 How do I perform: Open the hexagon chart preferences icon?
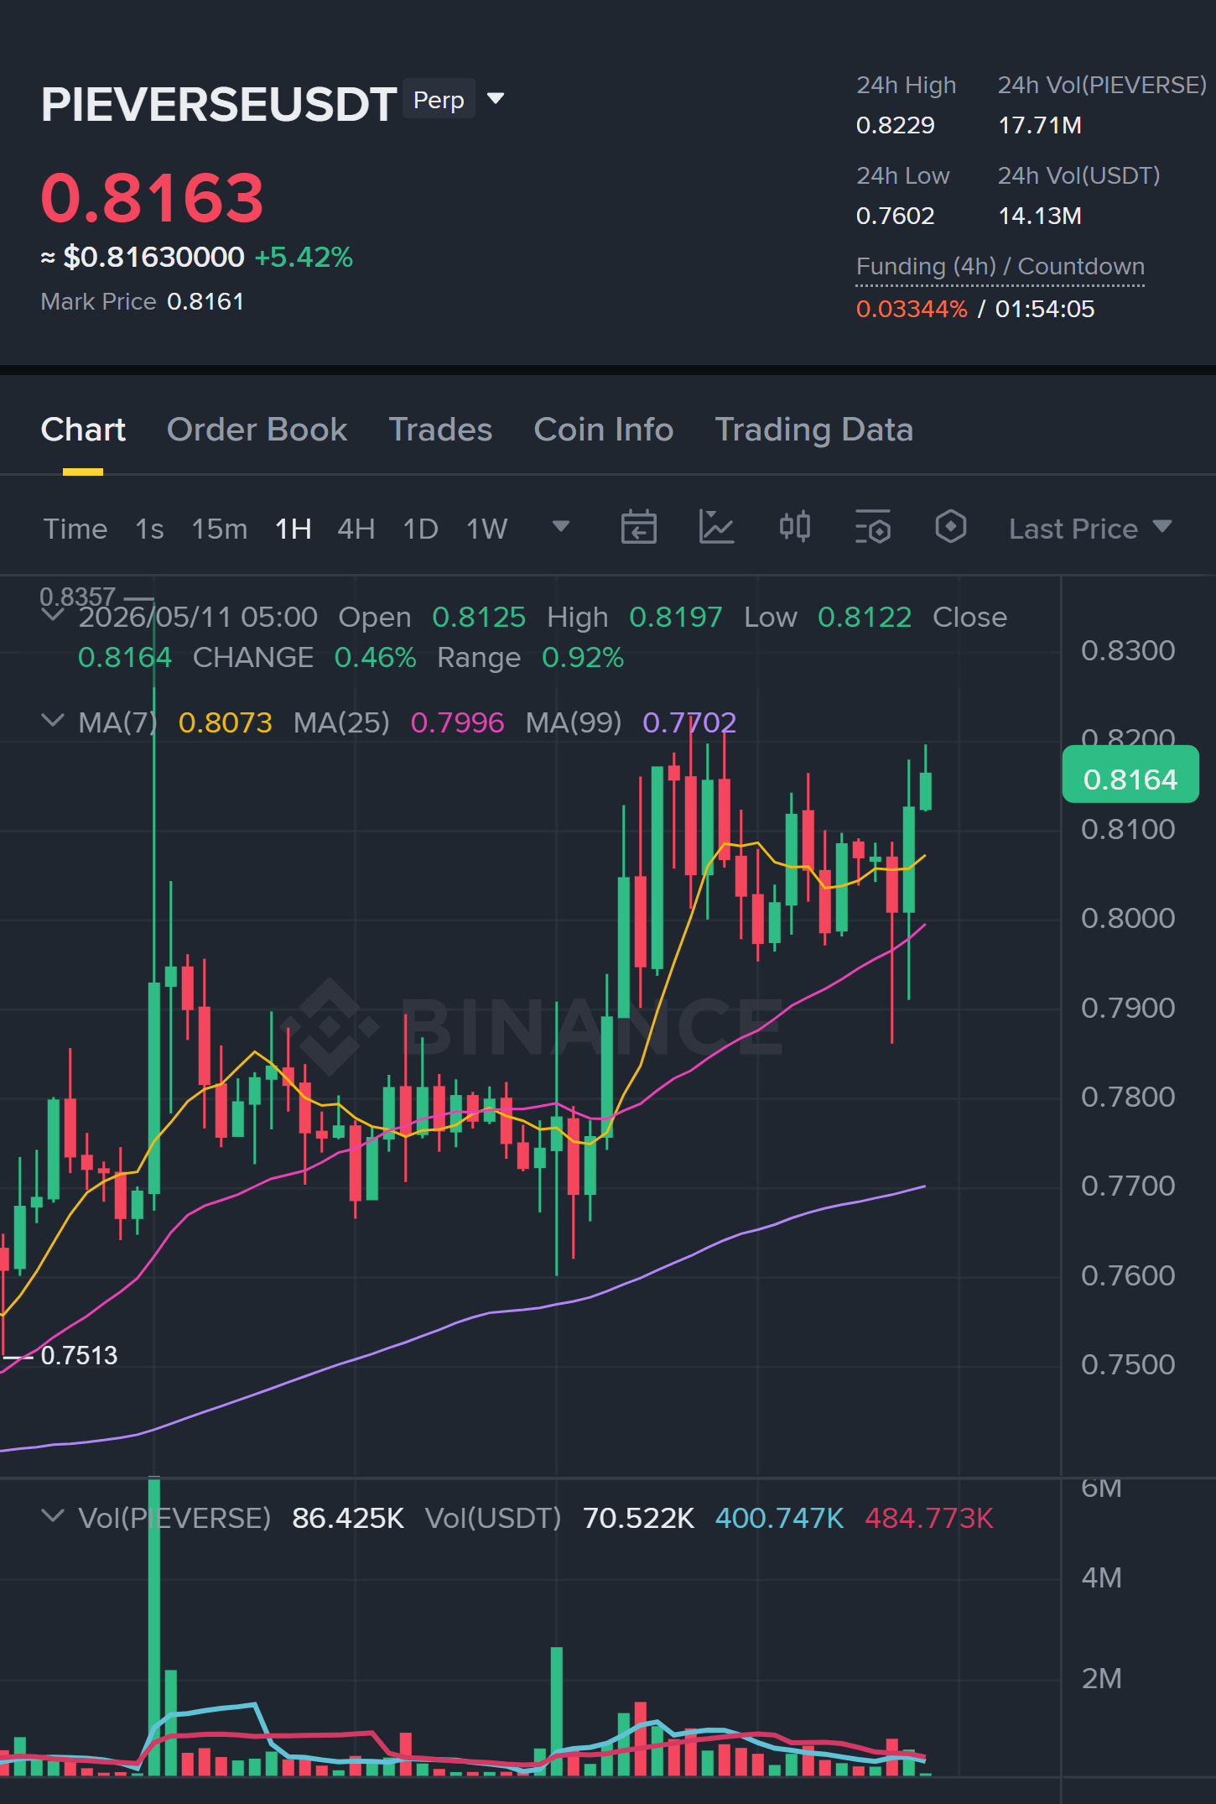click(950, 528)
